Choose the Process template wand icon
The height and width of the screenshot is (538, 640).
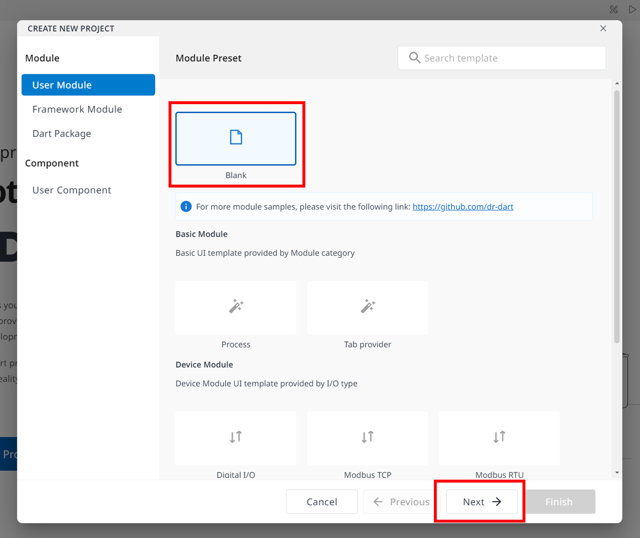(x=236, y=306)
